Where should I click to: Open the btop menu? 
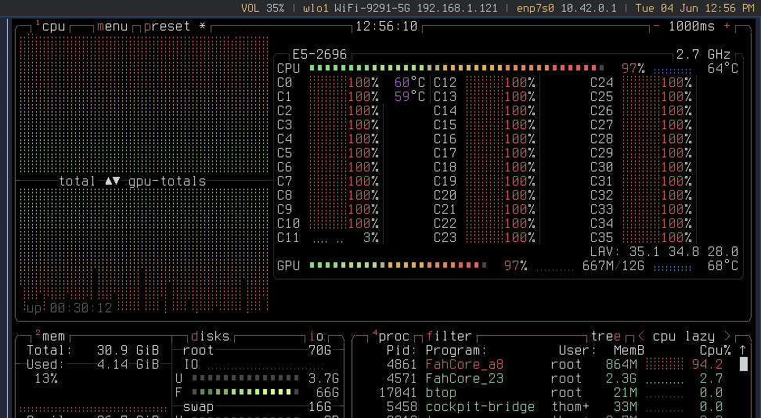point(112,26)
